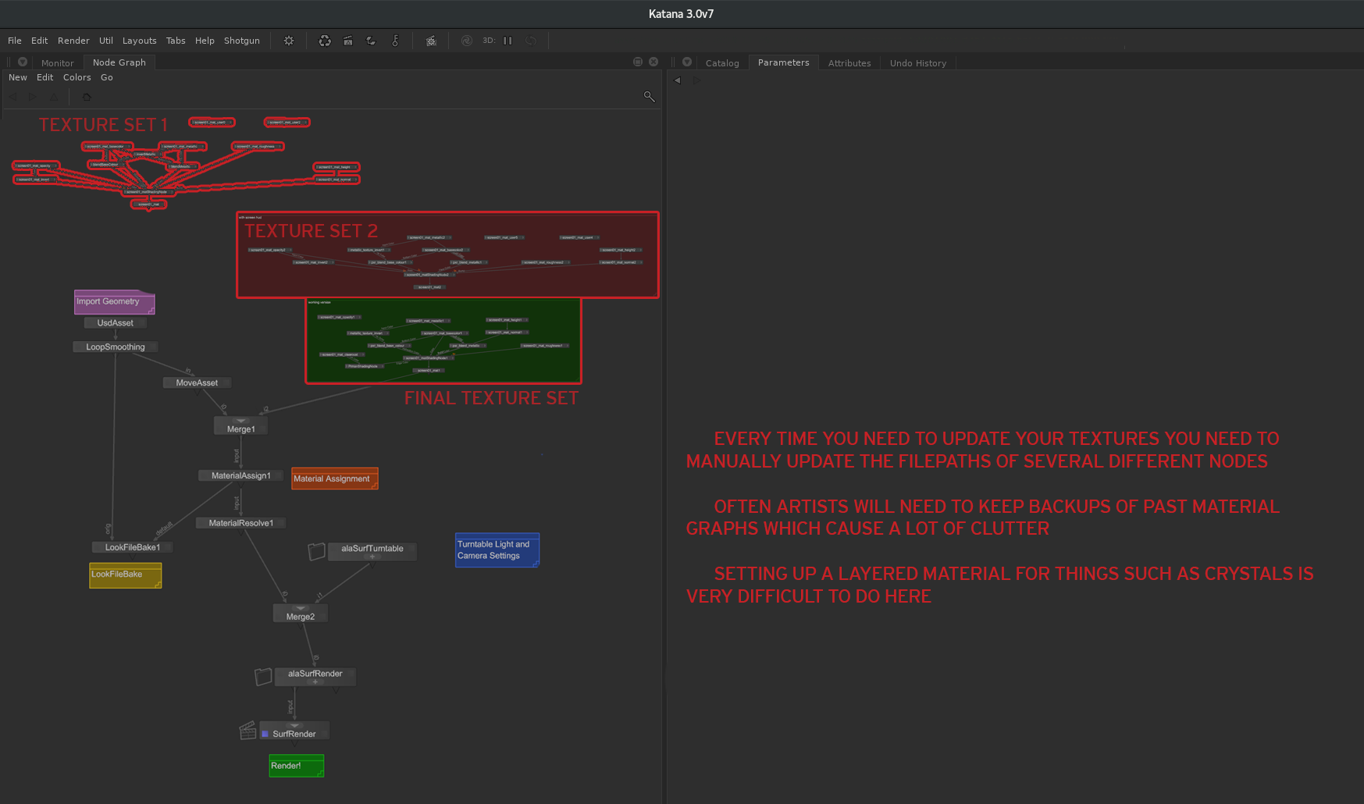Select the MaterialAssign1 node
The height and width of the screenshot is (804, 1364).
click(x=240, y=475)
